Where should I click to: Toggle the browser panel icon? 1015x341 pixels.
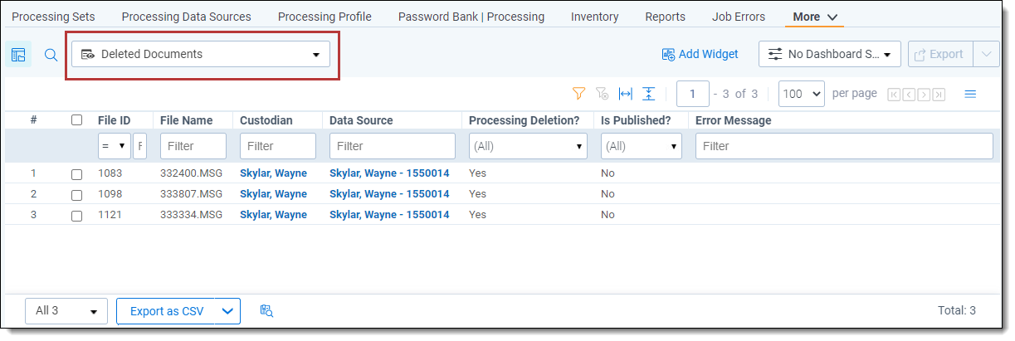pyautogui.click(x=18, y=55)
